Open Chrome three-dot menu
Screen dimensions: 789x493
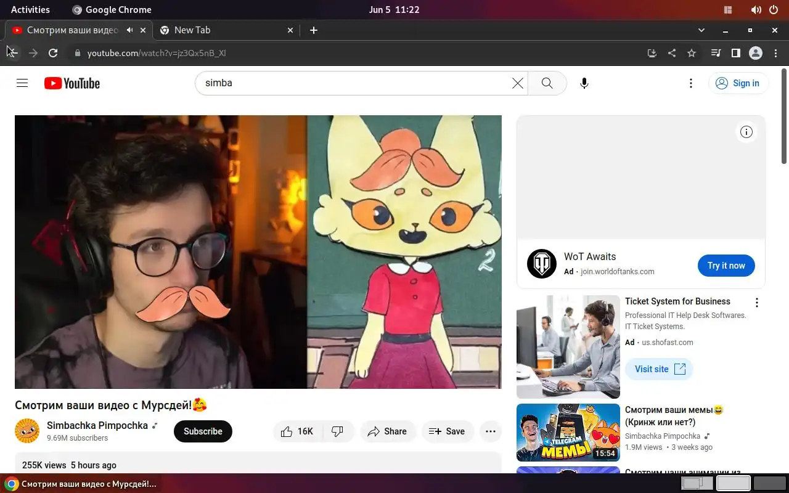point(775,53)
